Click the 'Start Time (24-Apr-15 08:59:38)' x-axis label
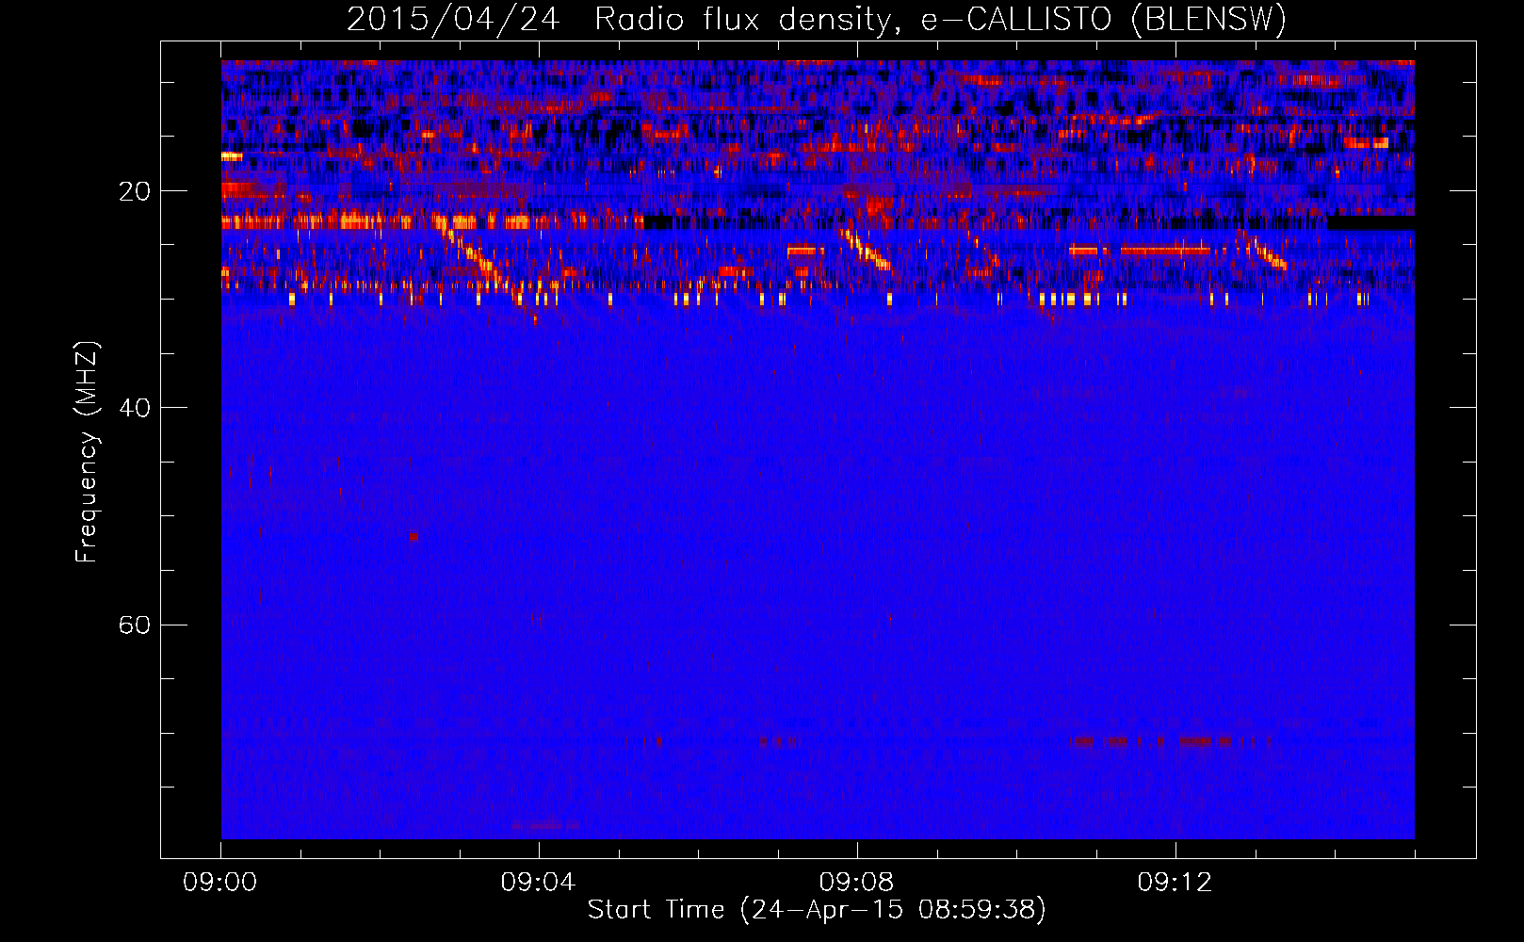The height and width of the screenshot is (942, 1524). coord(817,910)
